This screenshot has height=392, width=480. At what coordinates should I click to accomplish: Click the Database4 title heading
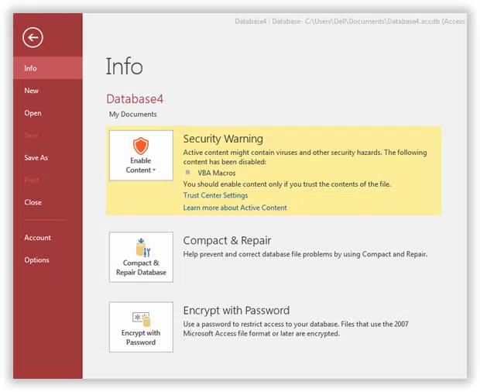pyautogui.click(x=135, y=98)
